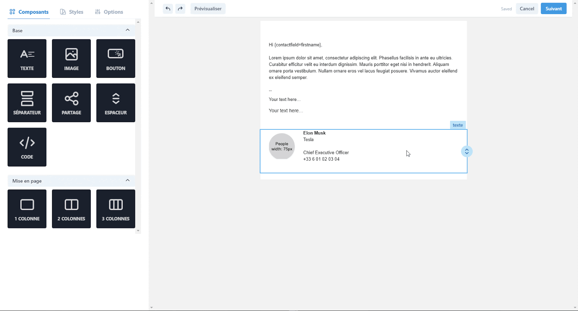
Task: Select the Code component
Action: click(x=27, y=147)
